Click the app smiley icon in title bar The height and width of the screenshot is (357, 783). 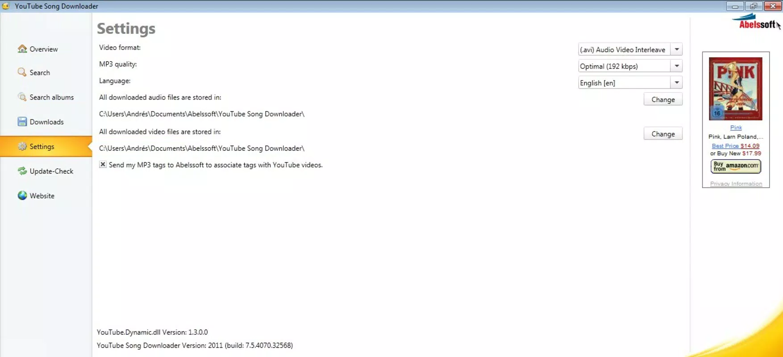pyautogui.click(x=6, y=6)
